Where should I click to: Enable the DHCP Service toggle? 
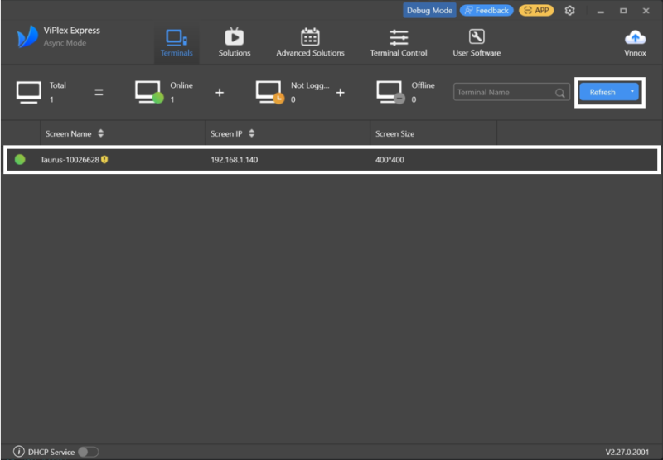88,452
